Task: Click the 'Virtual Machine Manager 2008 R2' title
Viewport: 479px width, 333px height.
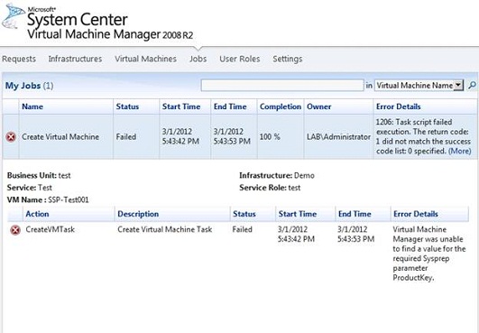Action: pos(110,34)
